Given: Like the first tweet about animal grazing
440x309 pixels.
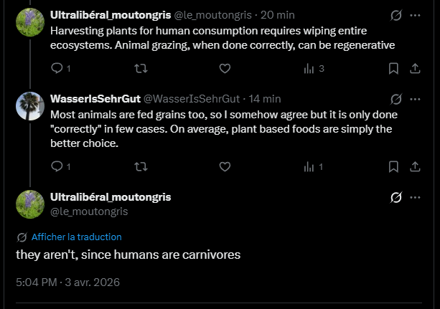Looking at the screenshot, I should click(225, 69).
